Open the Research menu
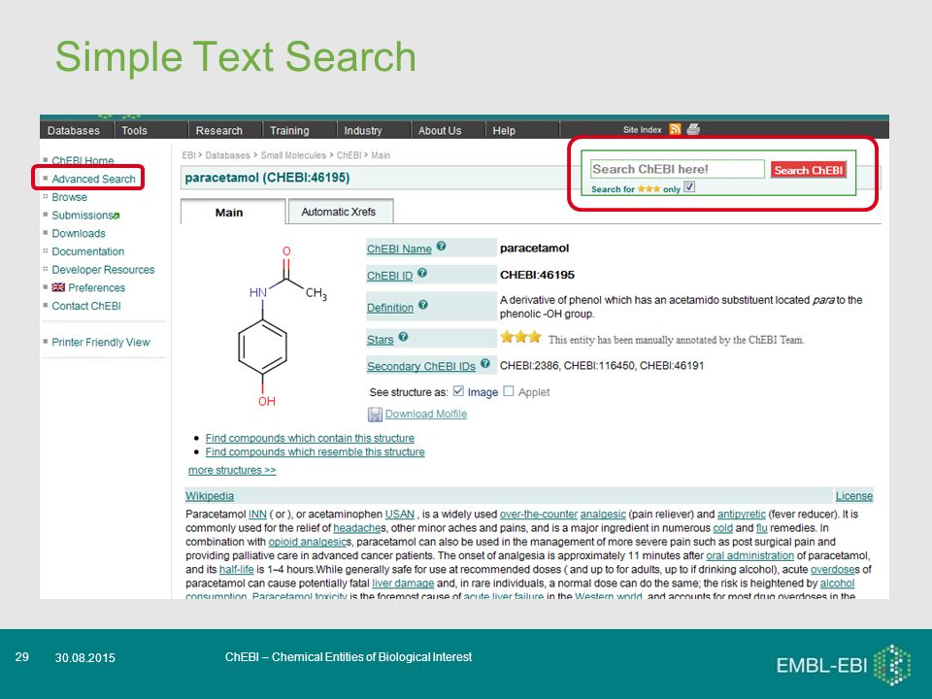The image size is (932, 699). click(x=219, y=130)
